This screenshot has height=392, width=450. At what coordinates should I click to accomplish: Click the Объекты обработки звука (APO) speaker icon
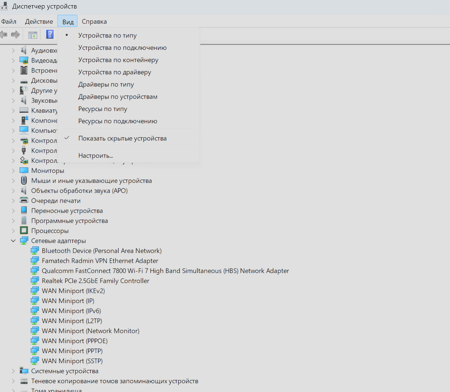[x=24, y=191]
